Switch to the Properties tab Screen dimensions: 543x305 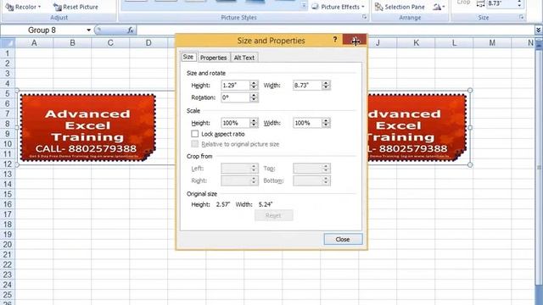[213, 58]
